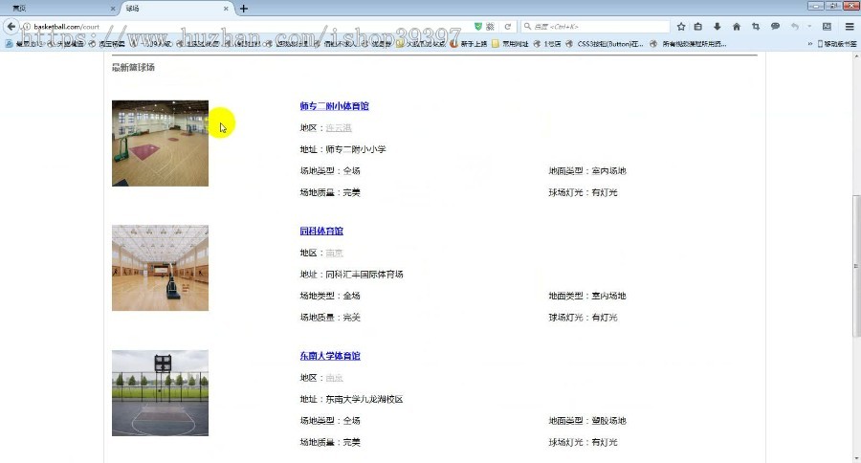
Task: Open the chat bubble icon
Action: [775, 27]
